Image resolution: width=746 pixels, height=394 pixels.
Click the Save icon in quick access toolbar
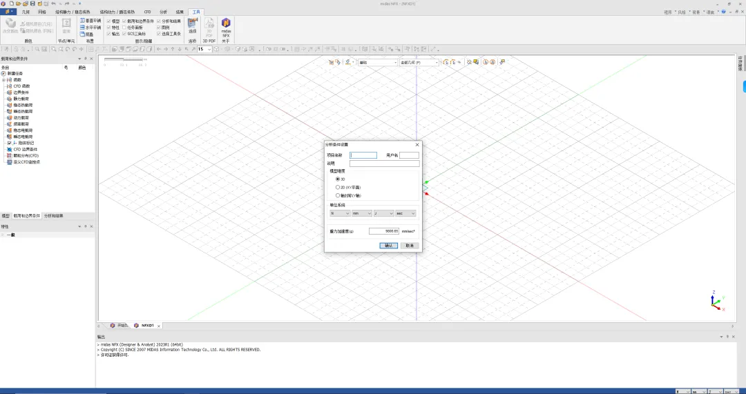(x=32, y=3)
